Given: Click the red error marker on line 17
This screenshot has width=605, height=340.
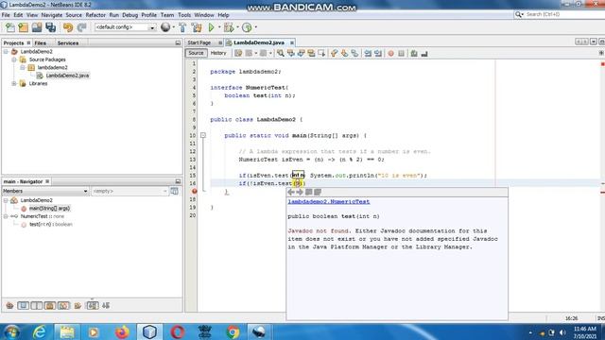Looking at the screenshot, I should point(195,191).
